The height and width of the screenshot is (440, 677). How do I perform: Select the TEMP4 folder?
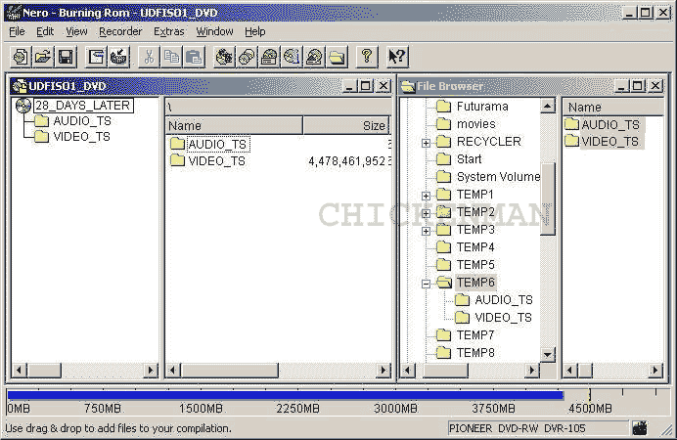coord(475,247)
